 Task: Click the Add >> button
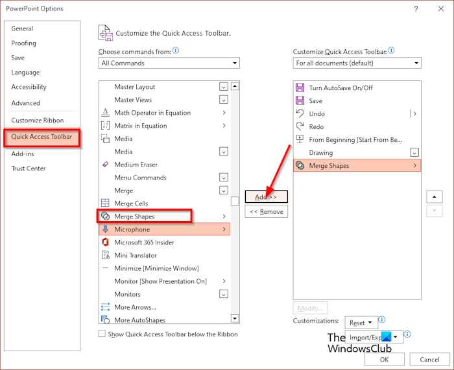tap(266, 197)
